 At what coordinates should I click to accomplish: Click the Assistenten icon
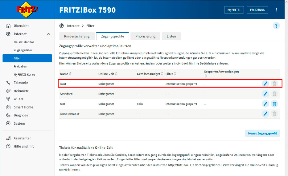(x=8, y=138)
